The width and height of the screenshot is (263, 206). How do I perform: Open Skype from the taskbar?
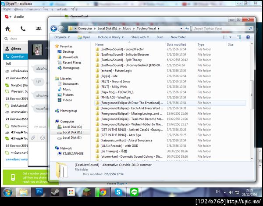118,192
